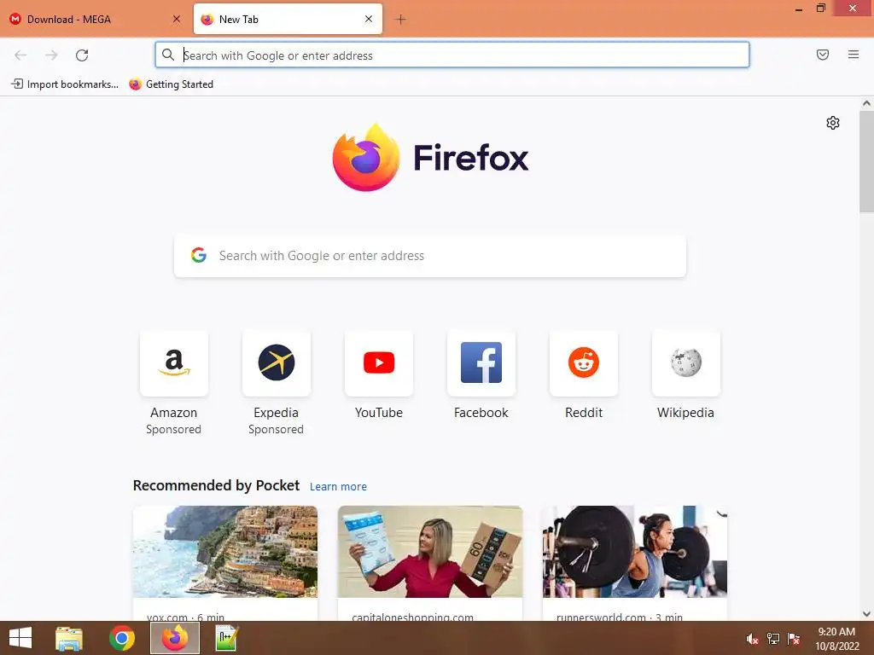Click Learn more link beside Pocket heading

338,487
